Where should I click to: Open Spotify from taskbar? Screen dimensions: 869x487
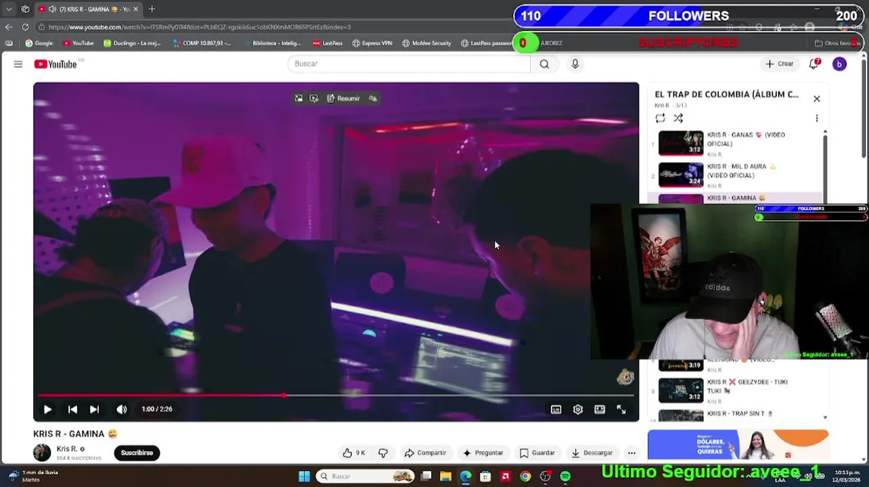coord(565,476)
